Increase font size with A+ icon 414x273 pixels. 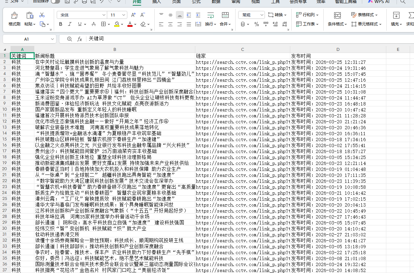(x=133, y=15)
